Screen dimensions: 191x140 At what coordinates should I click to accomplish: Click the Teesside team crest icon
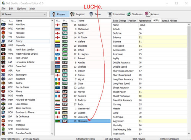[x=3, y=33]
